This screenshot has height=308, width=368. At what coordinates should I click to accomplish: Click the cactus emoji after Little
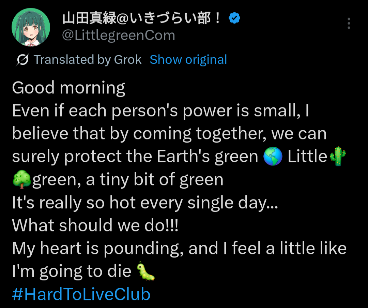[338, 156]
